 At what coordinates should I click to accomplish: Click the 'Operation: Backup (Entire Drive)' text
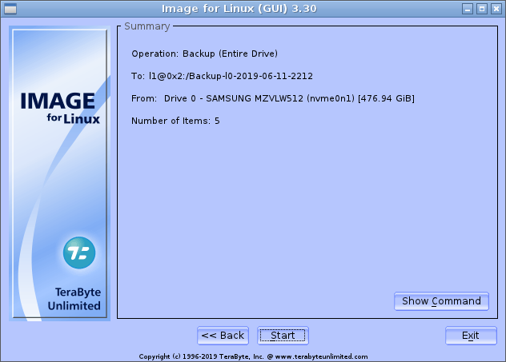(205, 54)
